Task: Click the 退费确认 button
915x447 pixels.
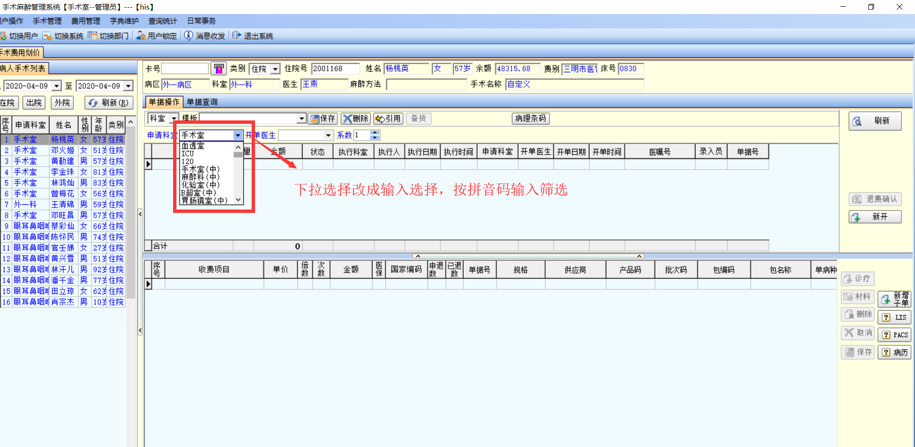Action: (x=875, y=199)
